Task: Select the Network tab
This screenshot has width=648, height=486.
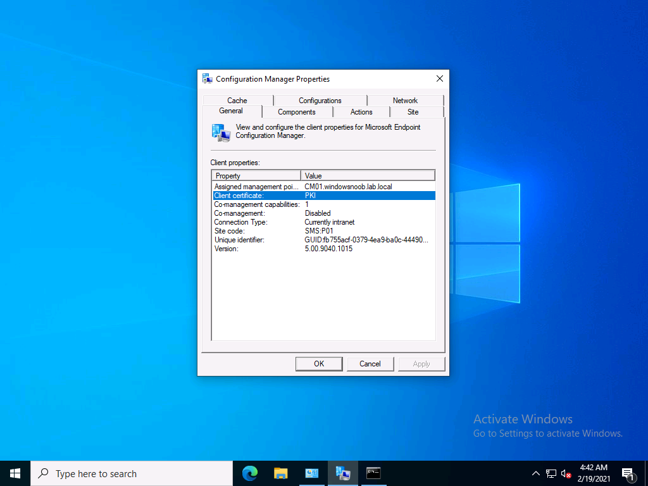Action: (x=405, y=101)
